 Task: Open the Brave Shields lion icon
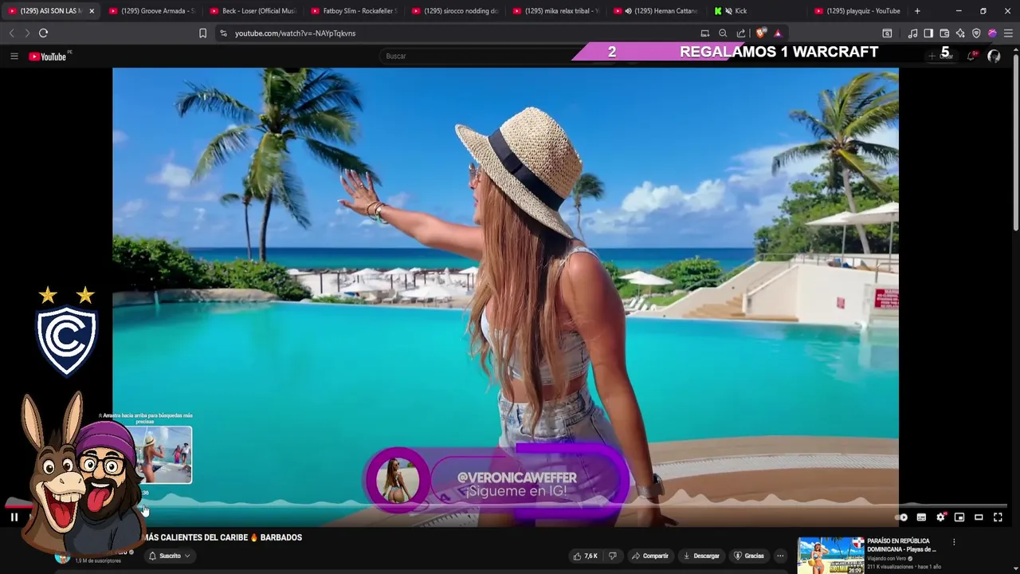pyautogui.click(x=761, y=33)
